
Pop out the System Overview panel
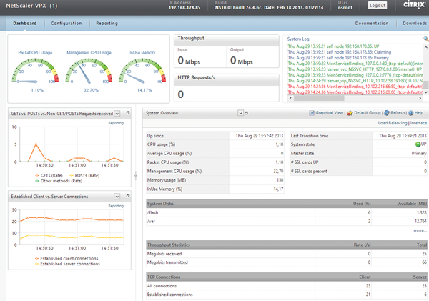point(246,113)
